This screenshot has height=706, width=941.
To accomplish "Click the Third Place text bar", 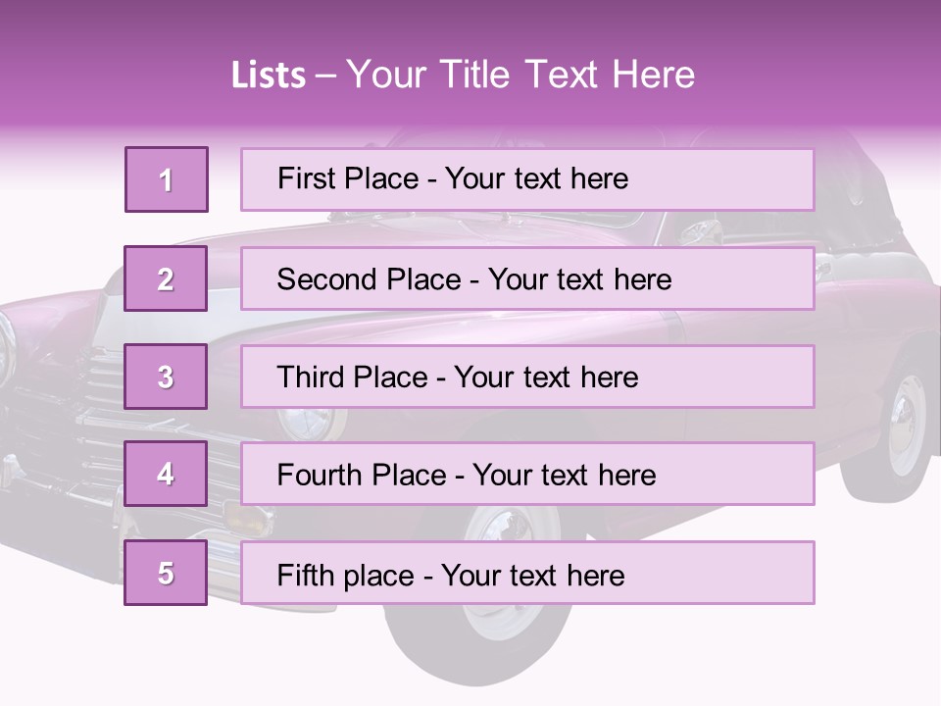I will (527, 377).
